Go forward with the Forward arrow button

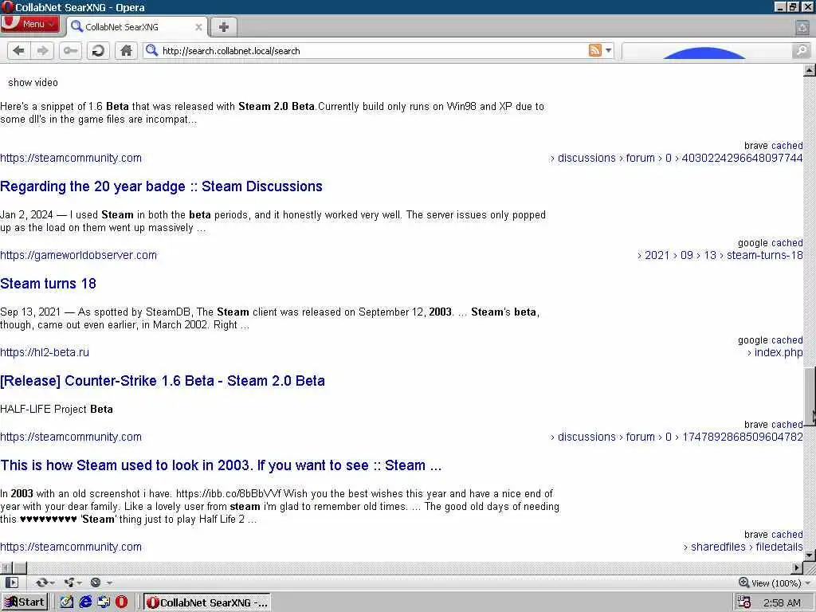point(42,50)
